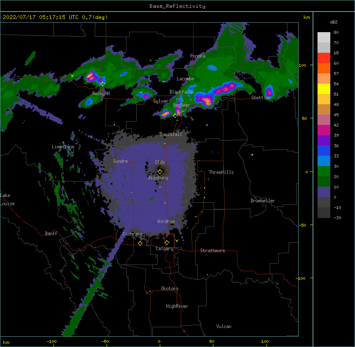Click the yellow V marker northwest of RockyMH

point(72,76)
